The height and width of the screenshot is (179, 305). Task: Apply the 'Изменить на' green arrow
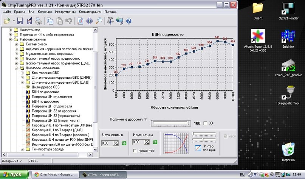(155, 142)
